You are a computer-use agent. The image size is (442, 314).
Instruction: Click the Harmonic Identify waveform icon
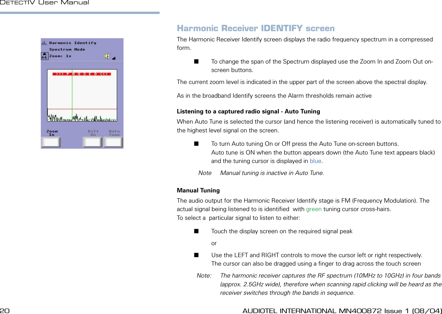pyautogui.click(x=43, y=43)
